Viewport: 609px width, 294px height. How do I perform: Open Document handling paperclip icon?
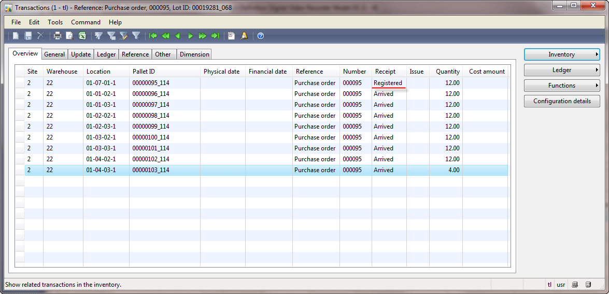[232, 36]
